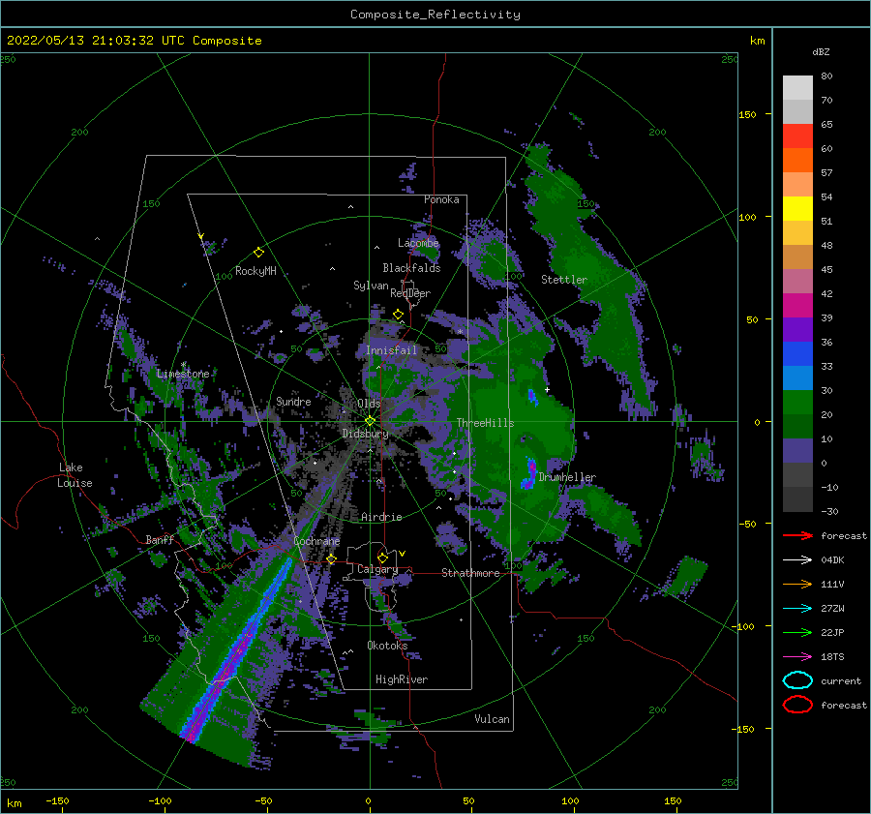This screenshot has width=871, height=814.
Task: Click the cyan current ellipse icon
Action: (x=797, y=680)
